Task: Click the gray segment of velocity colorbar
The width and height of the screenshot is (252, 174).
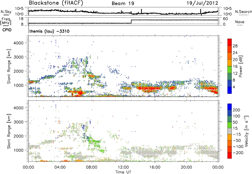Action: point(230,131)
